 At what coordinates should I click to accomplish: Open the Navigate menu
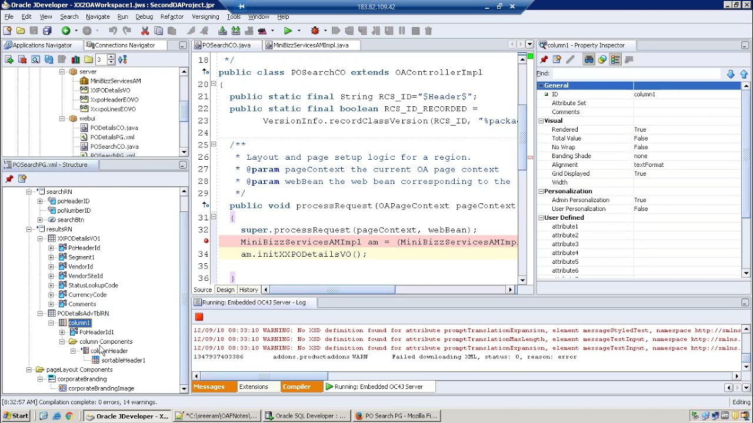98,16
